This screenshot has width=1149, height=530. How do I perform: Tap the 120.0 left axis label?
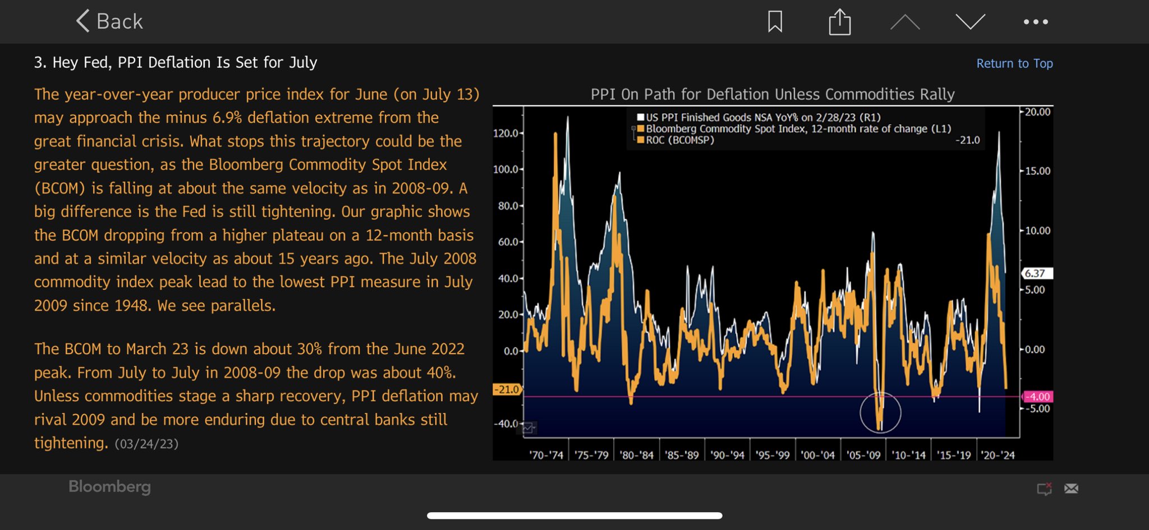(505, 133)
